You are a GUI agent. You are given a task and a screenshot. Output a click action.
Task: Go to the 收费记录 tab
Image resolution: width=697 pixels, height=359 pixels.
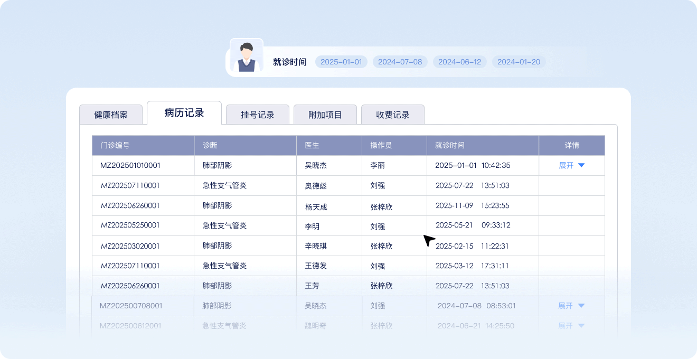(x=393, y=115)
